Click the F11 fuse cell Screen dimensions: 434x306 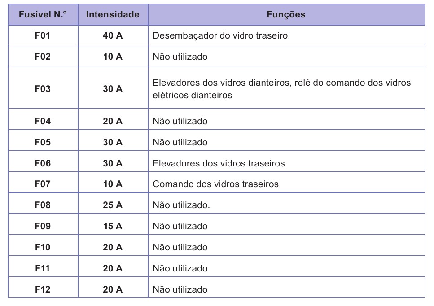43,268
